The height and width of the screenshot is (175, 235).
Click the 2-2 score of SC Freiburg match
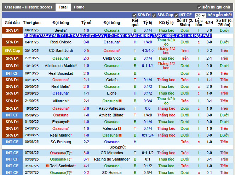[x=86, y=142]
